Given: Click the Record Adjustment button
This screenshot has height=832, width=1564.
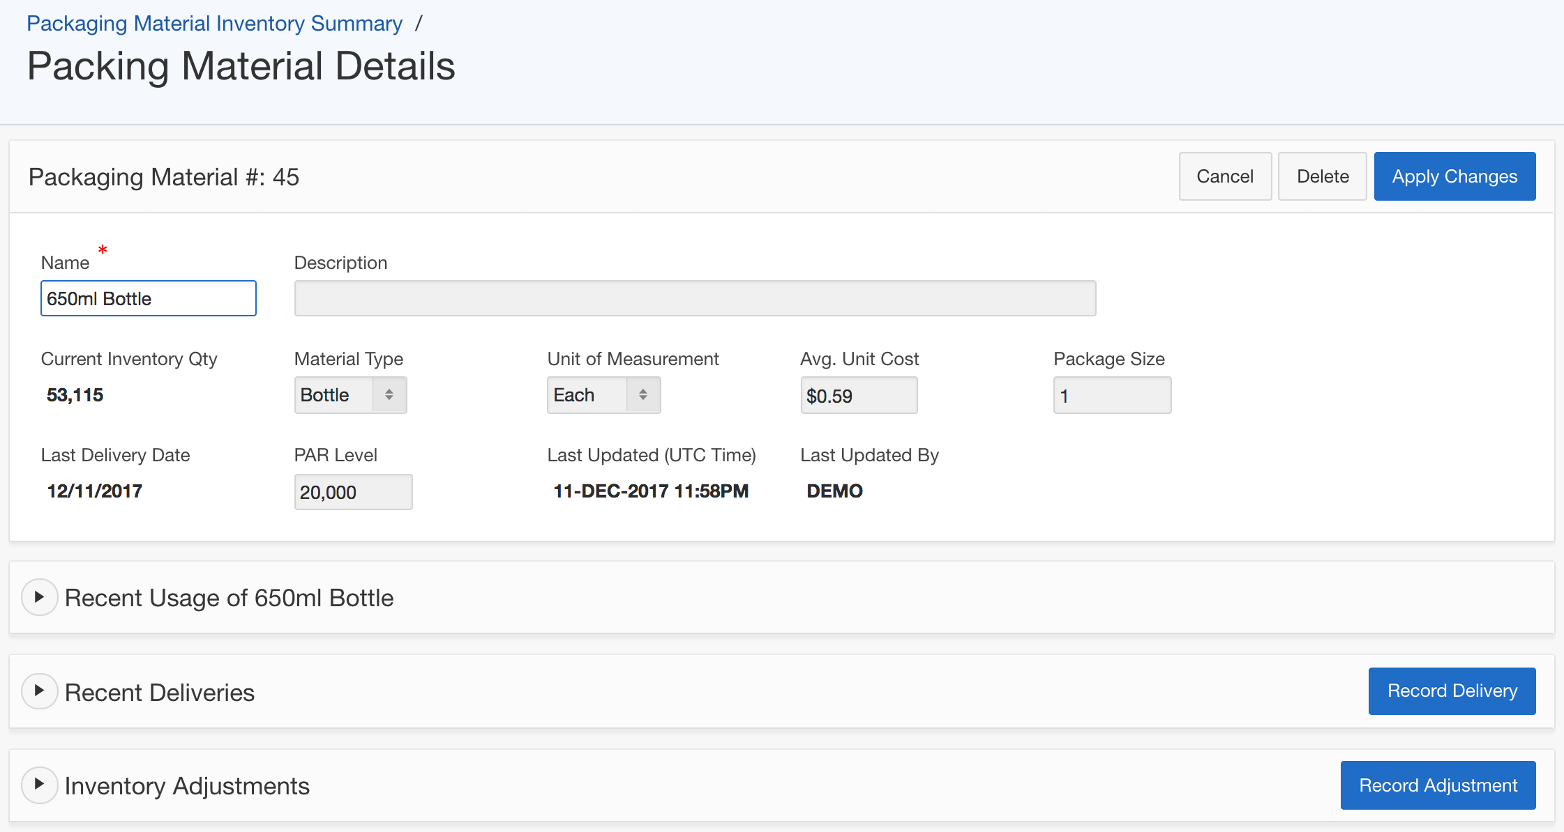Looking at the screenshot, I should point(1437,785).
